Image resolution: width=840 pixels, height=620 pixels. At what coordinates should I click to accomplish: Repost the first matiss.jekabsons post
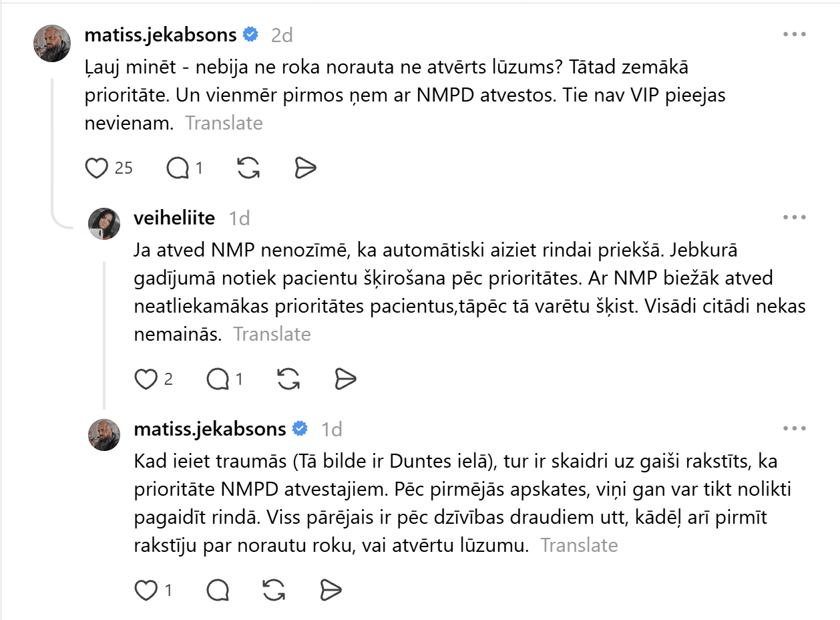248,168
